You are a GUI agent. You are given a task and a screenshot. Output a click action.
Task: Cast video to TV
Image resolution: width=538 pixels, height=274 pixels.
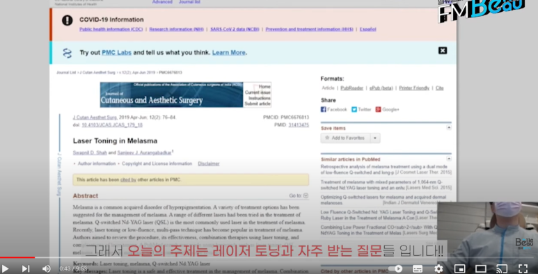click(502, 268)
